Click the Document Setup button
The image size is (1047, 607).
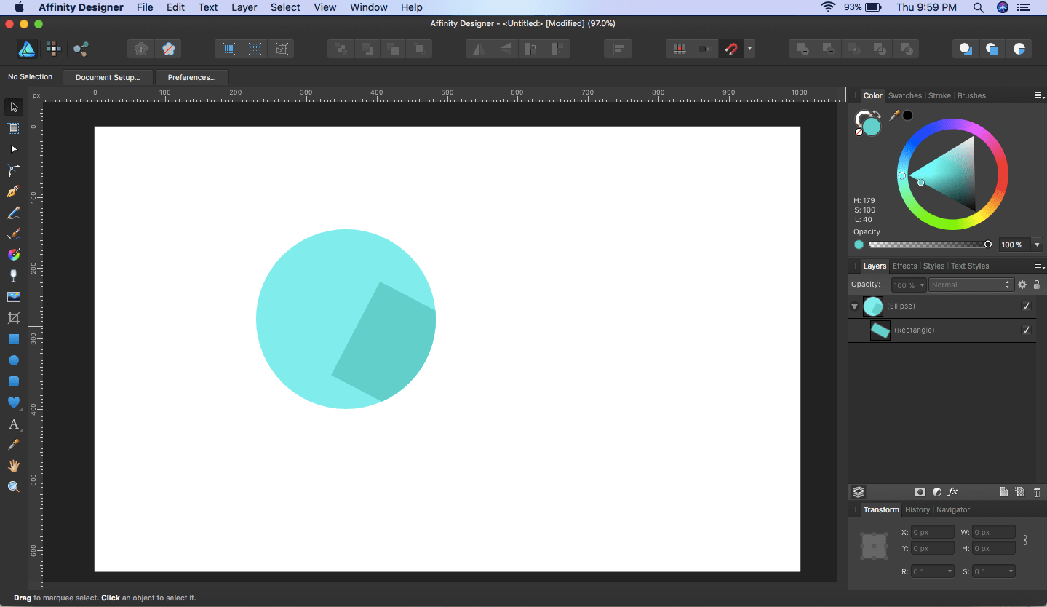108,77
